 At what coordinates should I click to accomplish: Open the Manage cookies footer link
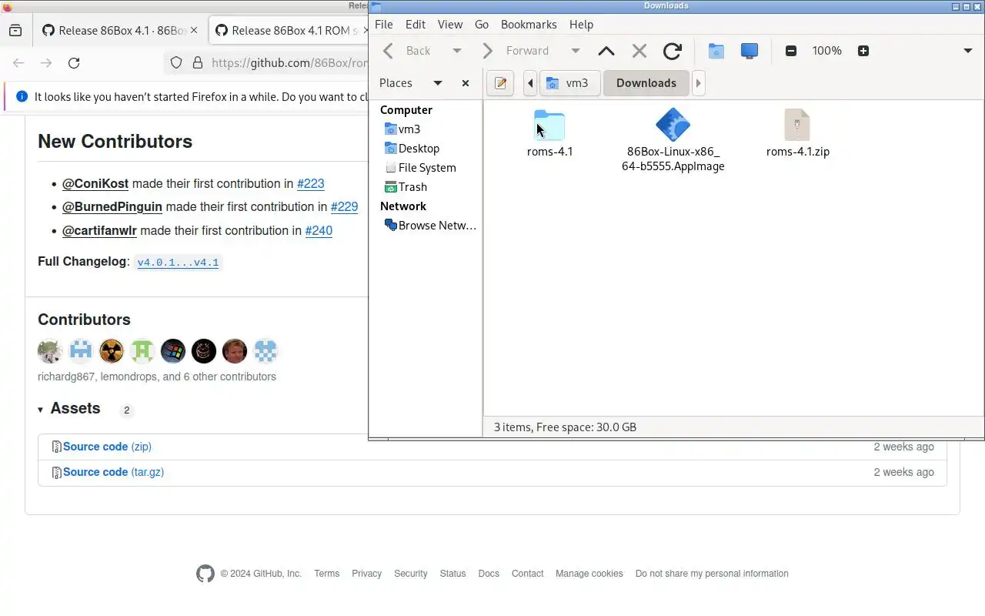589,574
